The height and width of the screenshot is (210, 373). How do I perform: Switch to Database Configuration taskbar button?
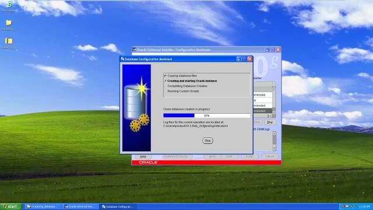[118, 206]
